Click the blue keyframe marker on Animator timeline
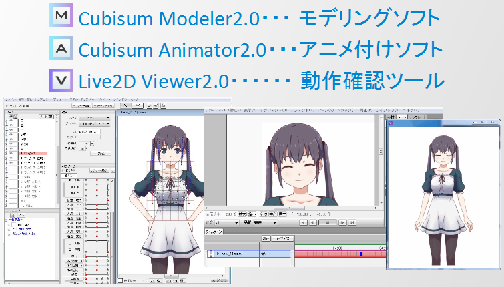Image resolution: width=504 pixels, height=287 pixels. pos(361,253)
